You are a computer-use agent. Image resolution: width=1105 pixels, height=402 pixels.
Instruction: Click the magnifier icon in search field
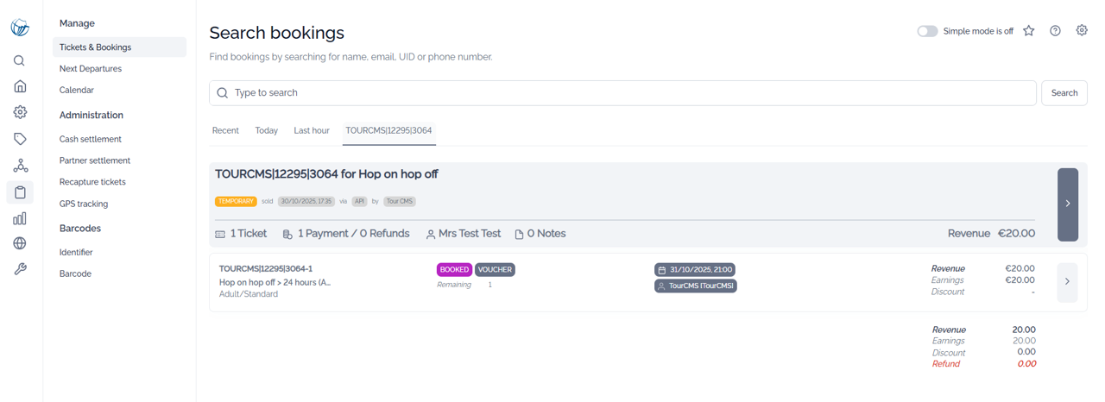(x=223, y=93)
